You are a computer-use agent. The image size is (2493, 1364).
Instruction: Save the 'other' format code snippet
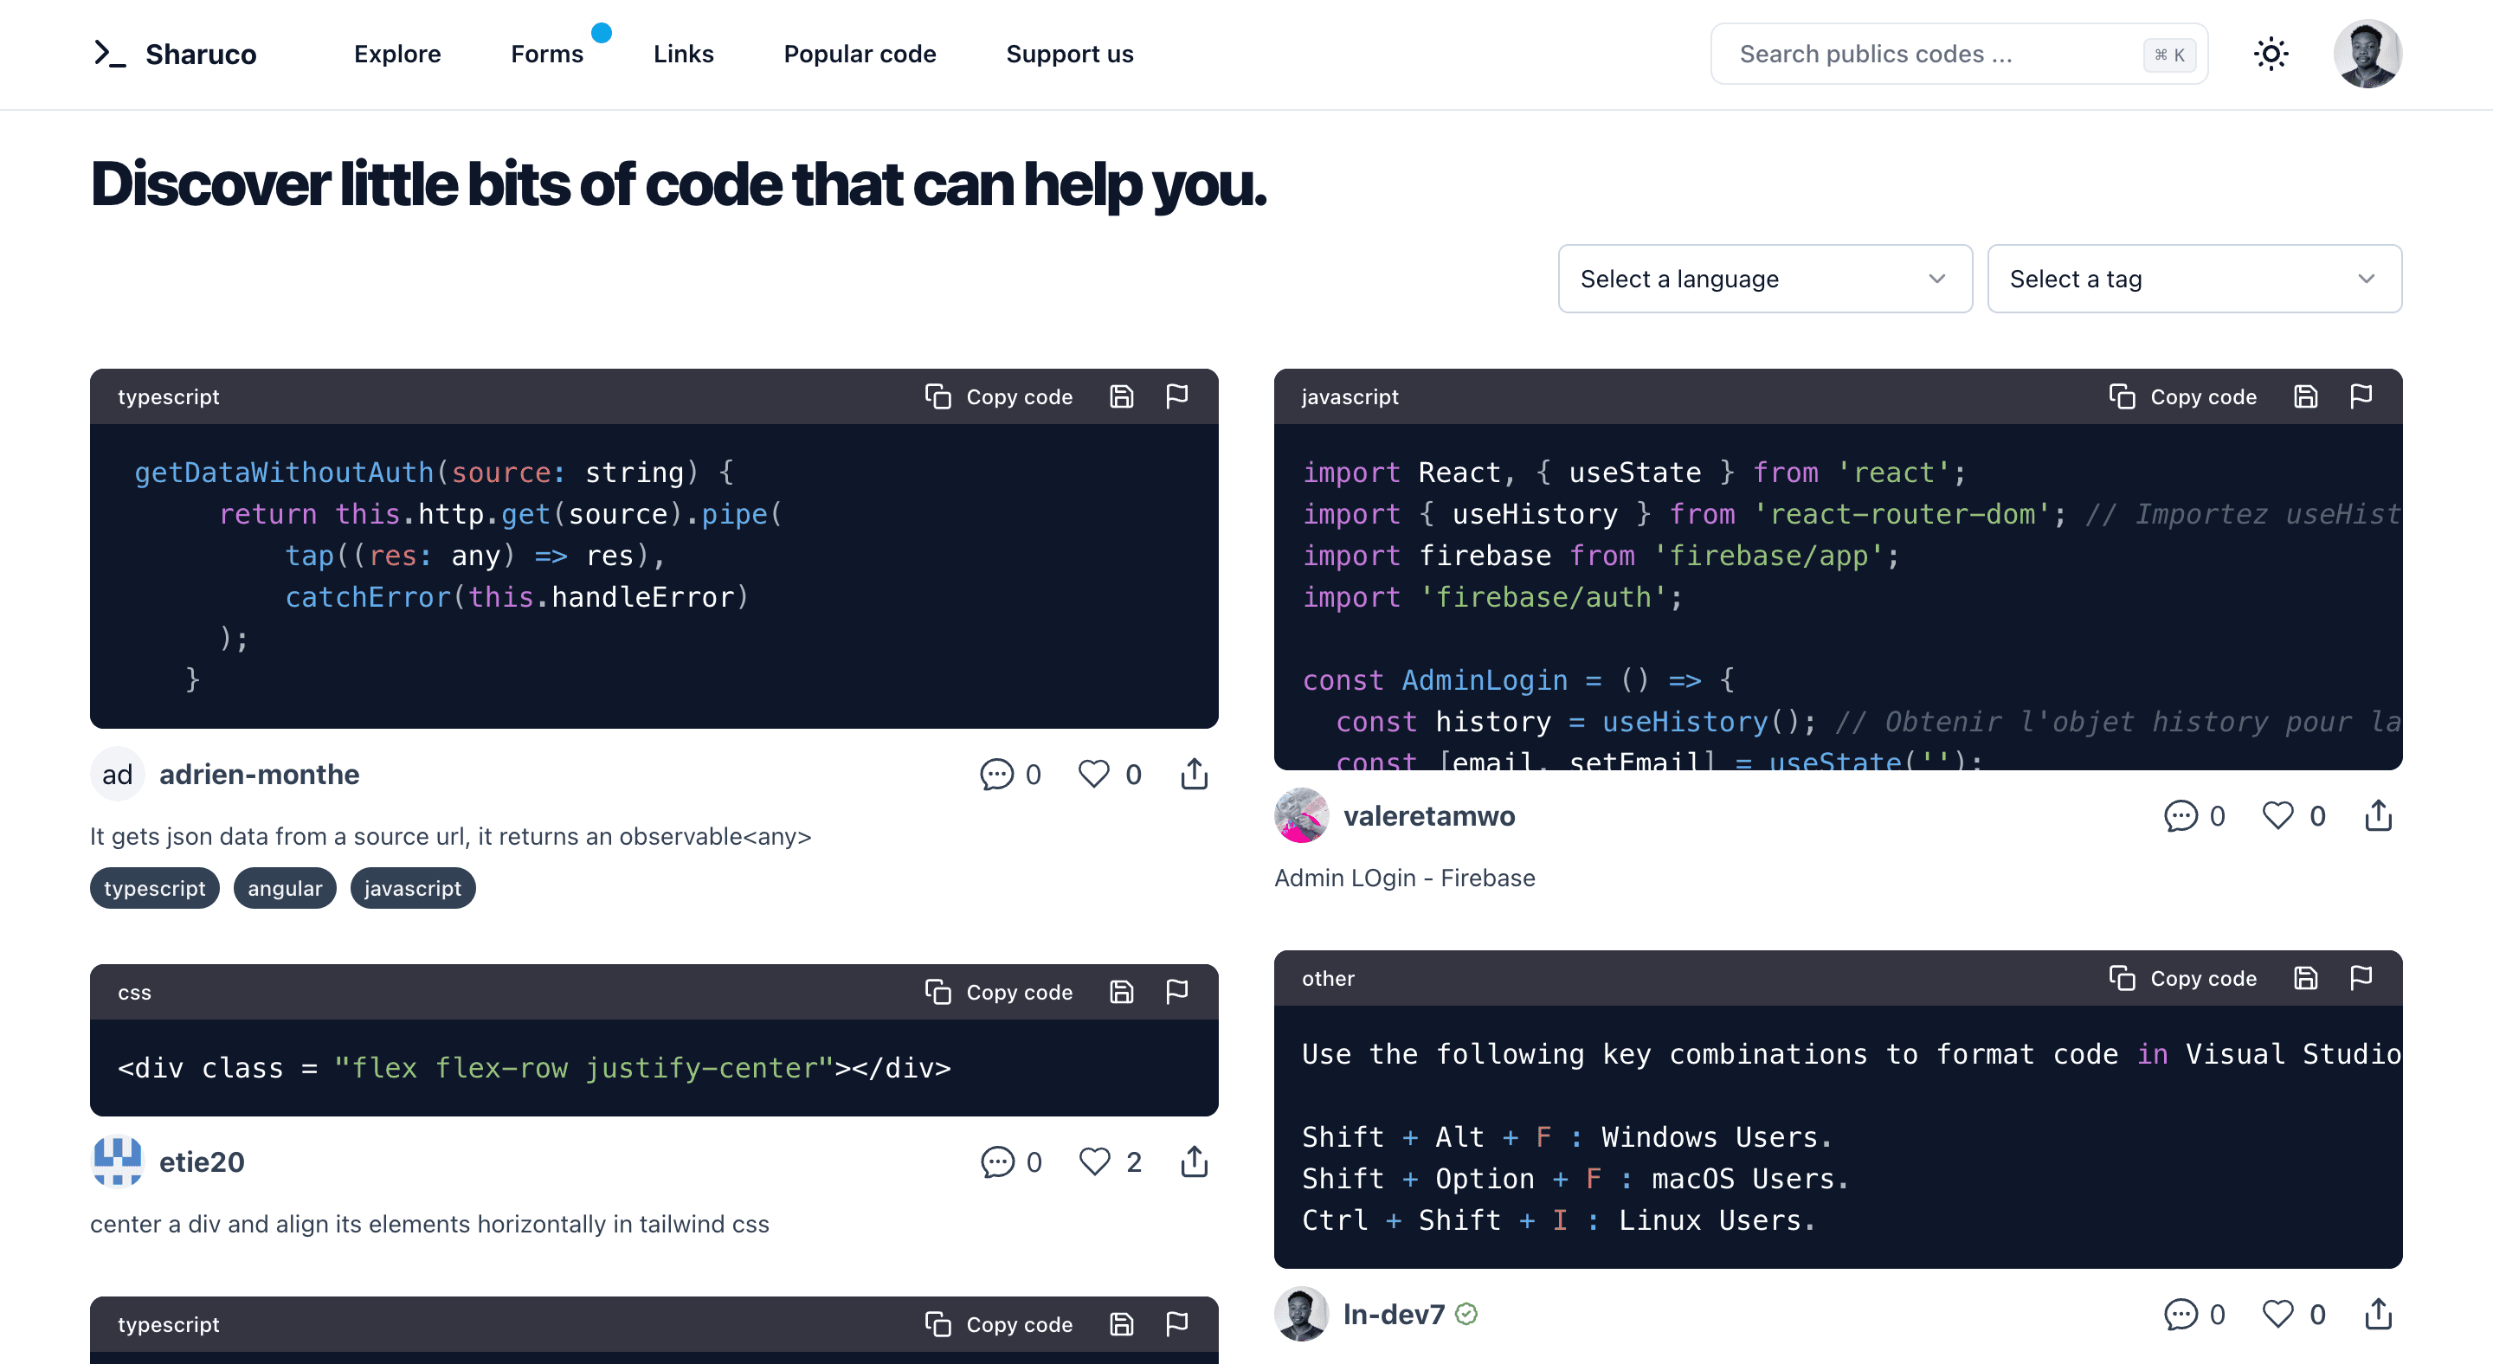point(2305,978)
